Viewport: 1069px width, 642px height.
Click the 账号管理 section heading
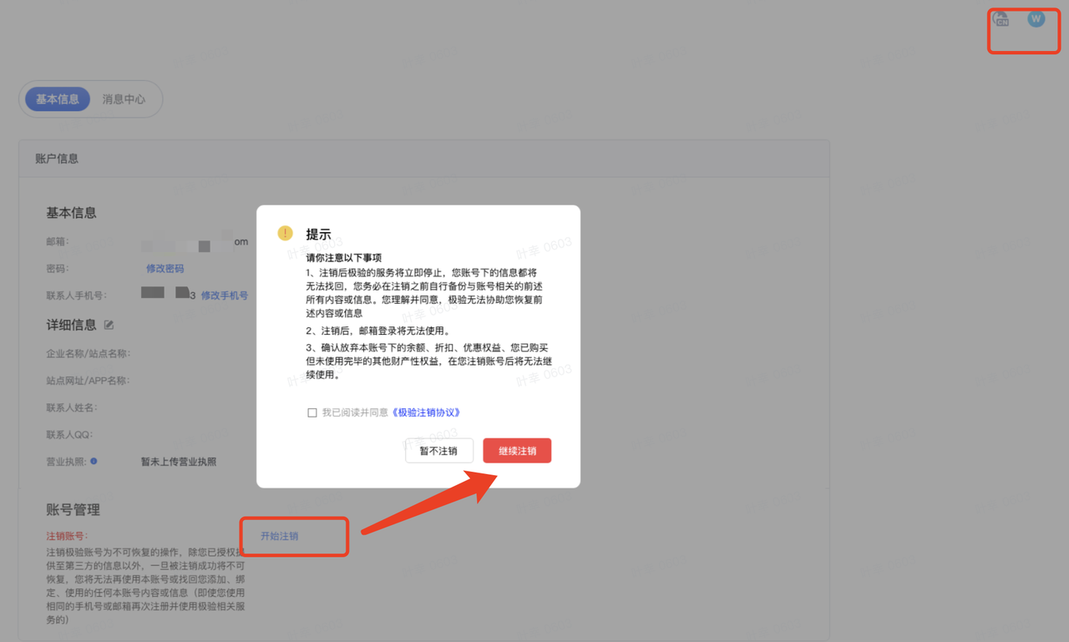[73, 509]
